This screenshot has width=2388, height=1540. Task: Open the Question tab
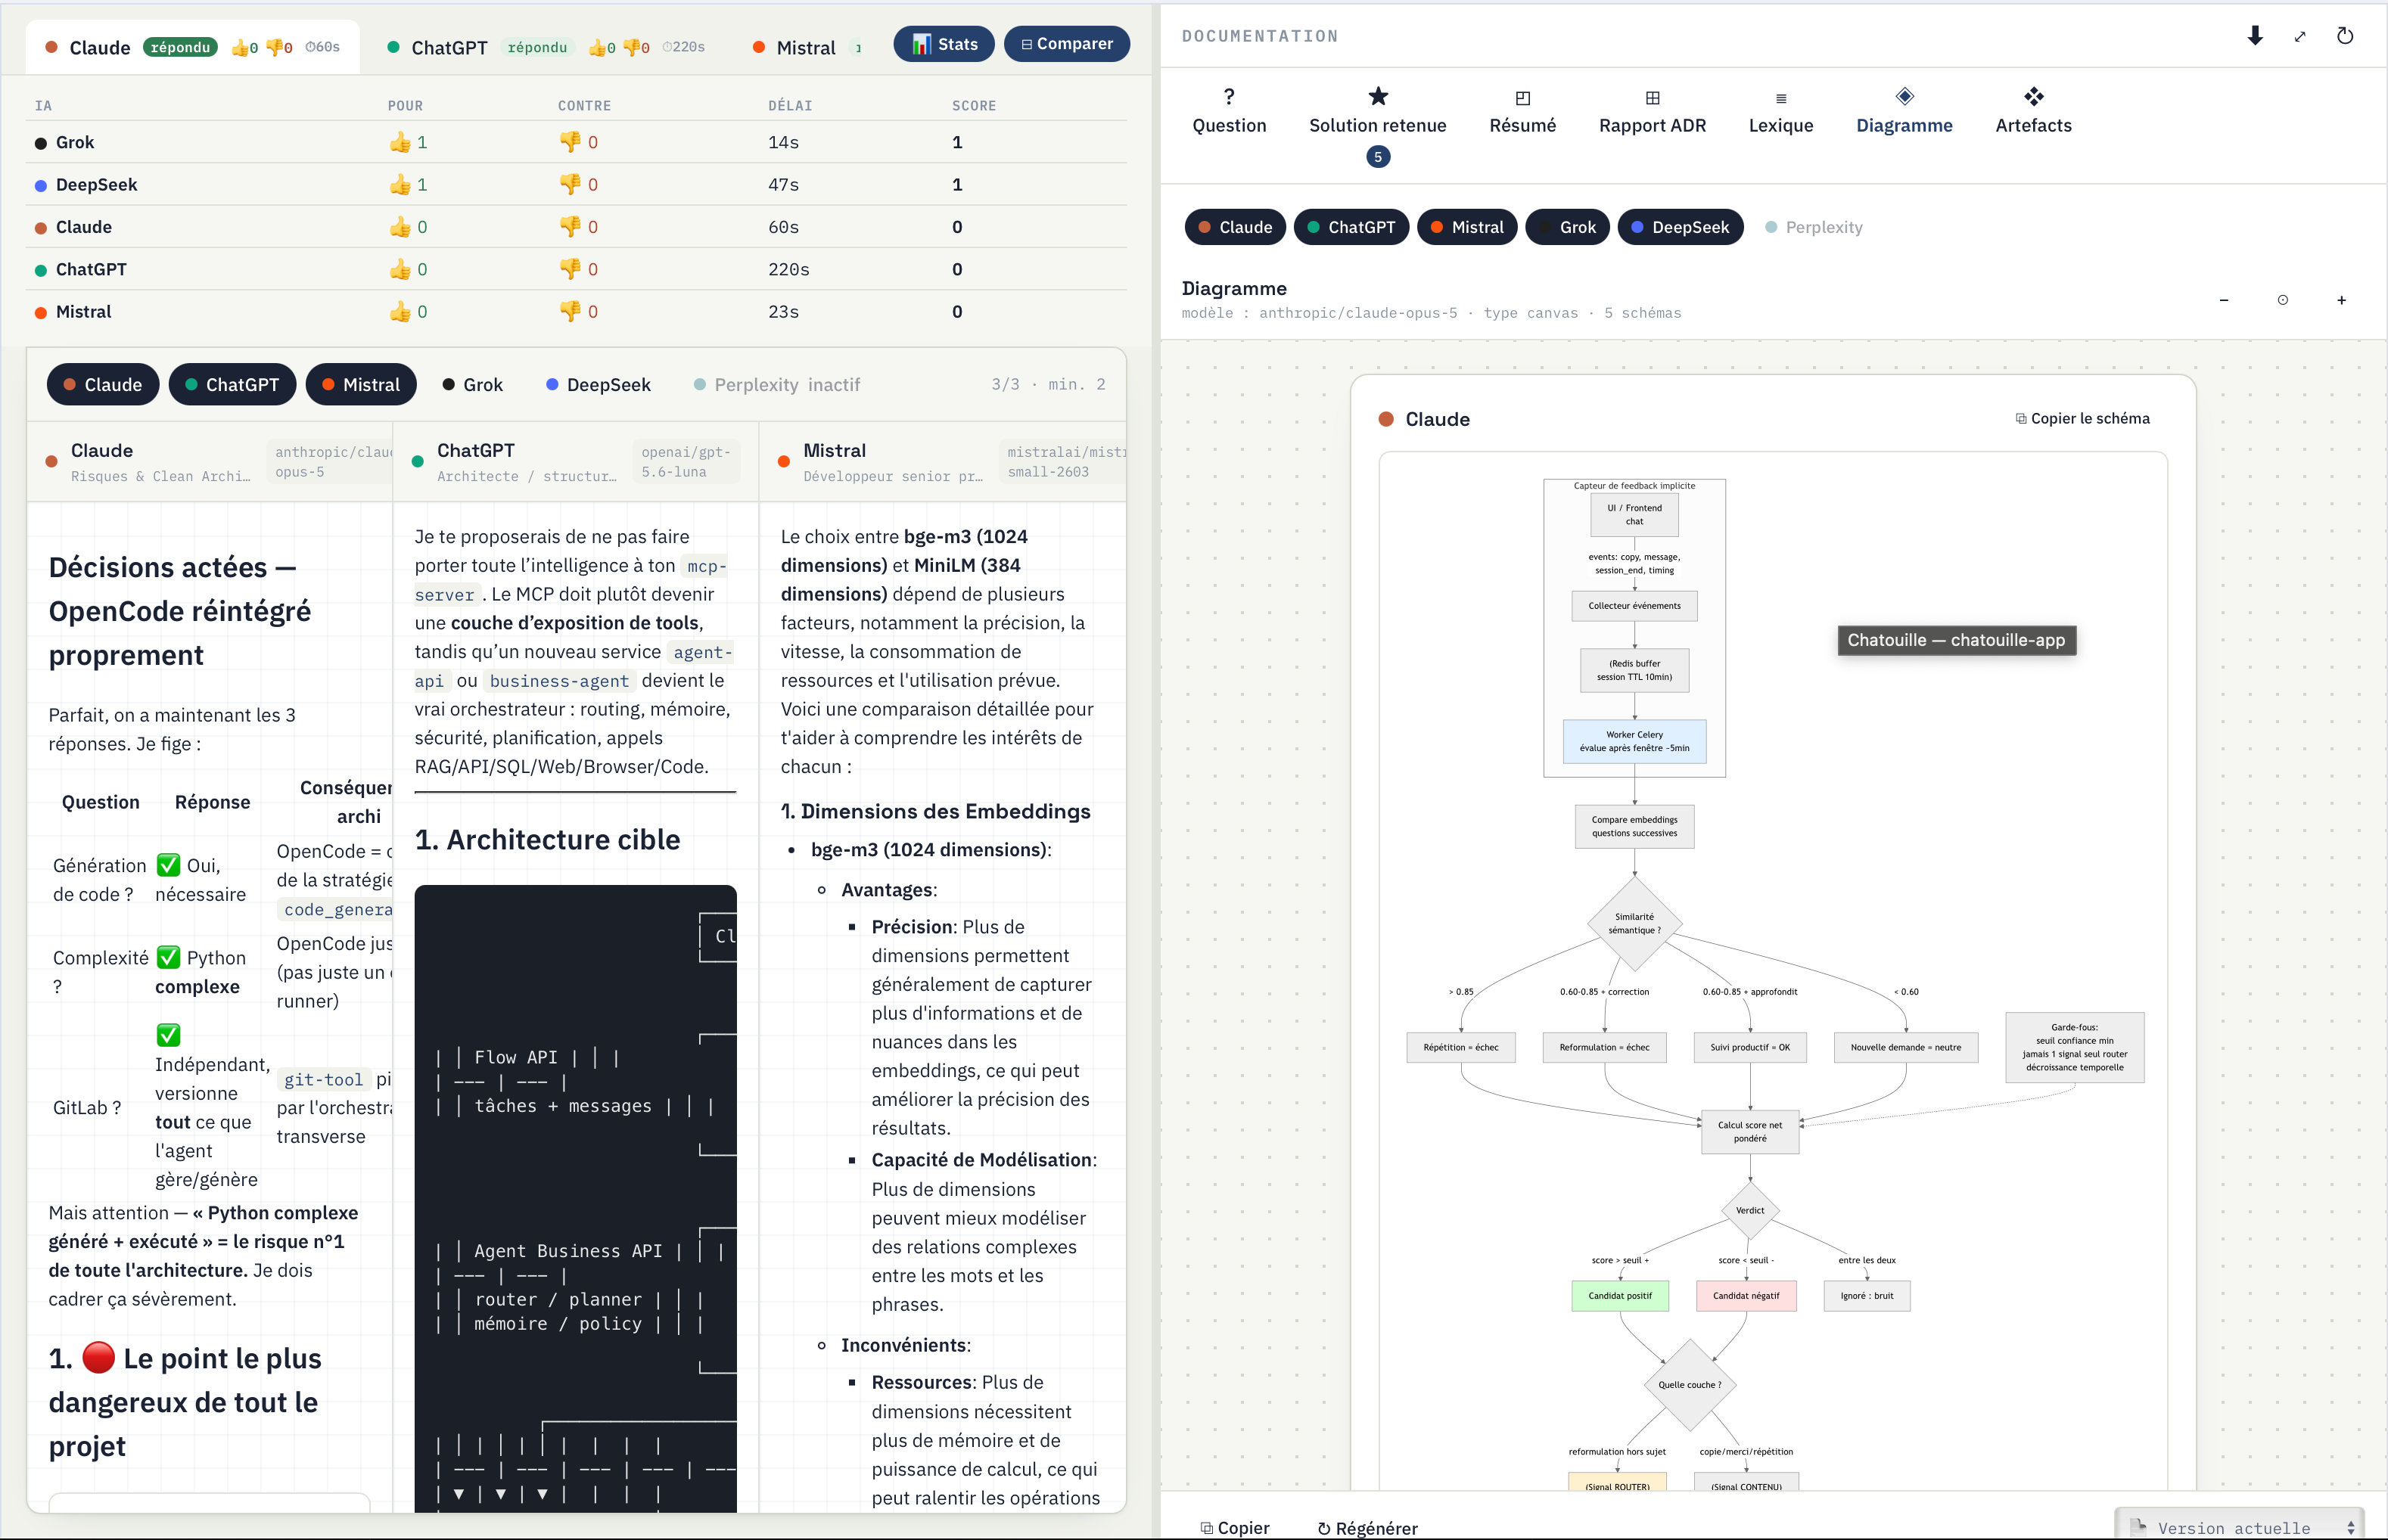[x=1229, y=112]
